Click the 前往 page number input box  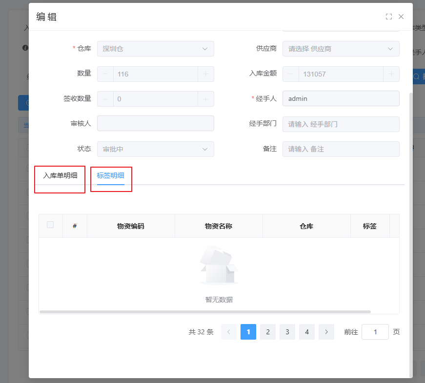(x=375, y=332)
